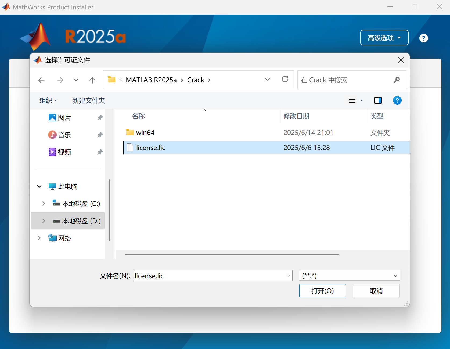Click the search magnifier in search box
The image size is (450, 349).
397,80
